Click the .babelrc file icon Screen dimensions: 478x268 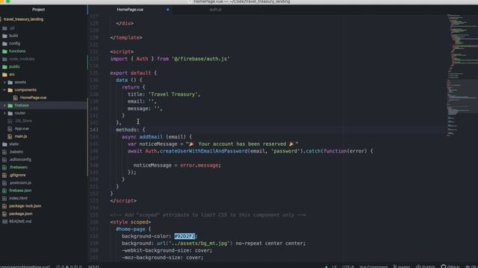[4, 152]
